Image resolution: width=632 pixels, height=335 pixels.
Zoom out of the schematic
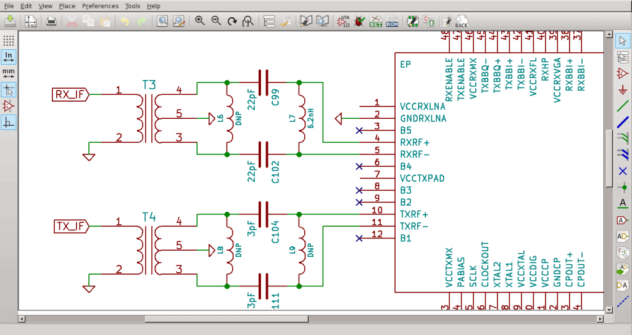[216, 21]
